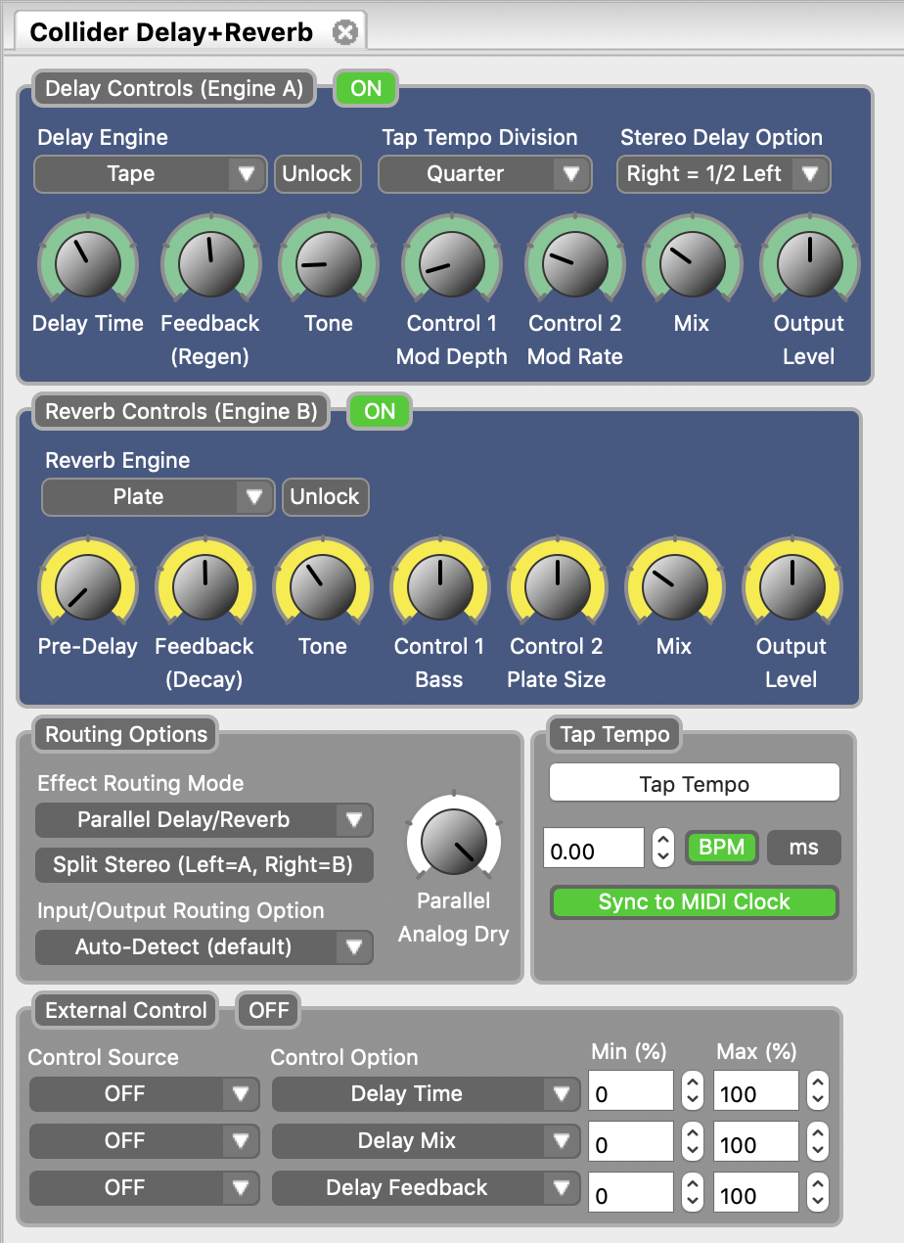This screenshot has width=904, height=1243.
Task: Close the Collider Delay+Reverb tab
Action: coord(344,32)
